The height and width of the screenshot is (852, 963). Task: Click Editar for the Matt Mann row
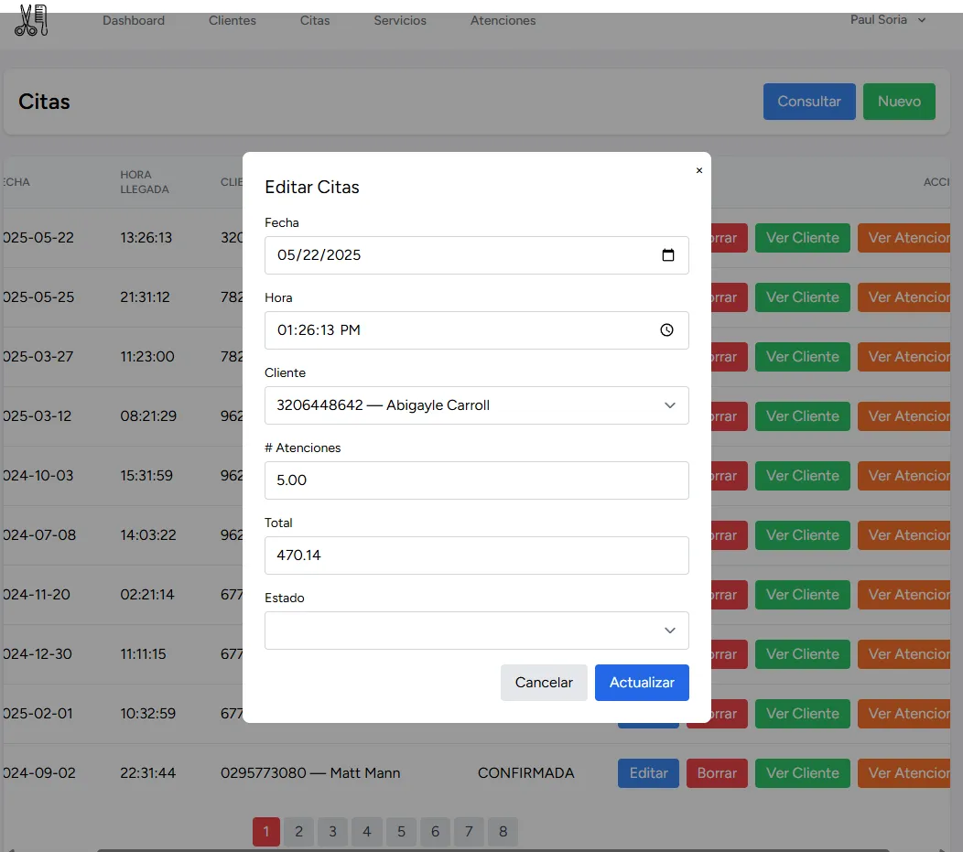click(x=648, y=773)
